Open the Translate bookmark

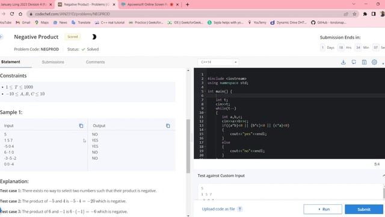point(81,22)
